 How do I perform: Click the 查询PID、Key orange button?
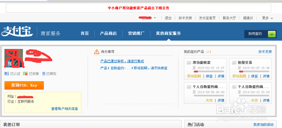pos(24,86)
